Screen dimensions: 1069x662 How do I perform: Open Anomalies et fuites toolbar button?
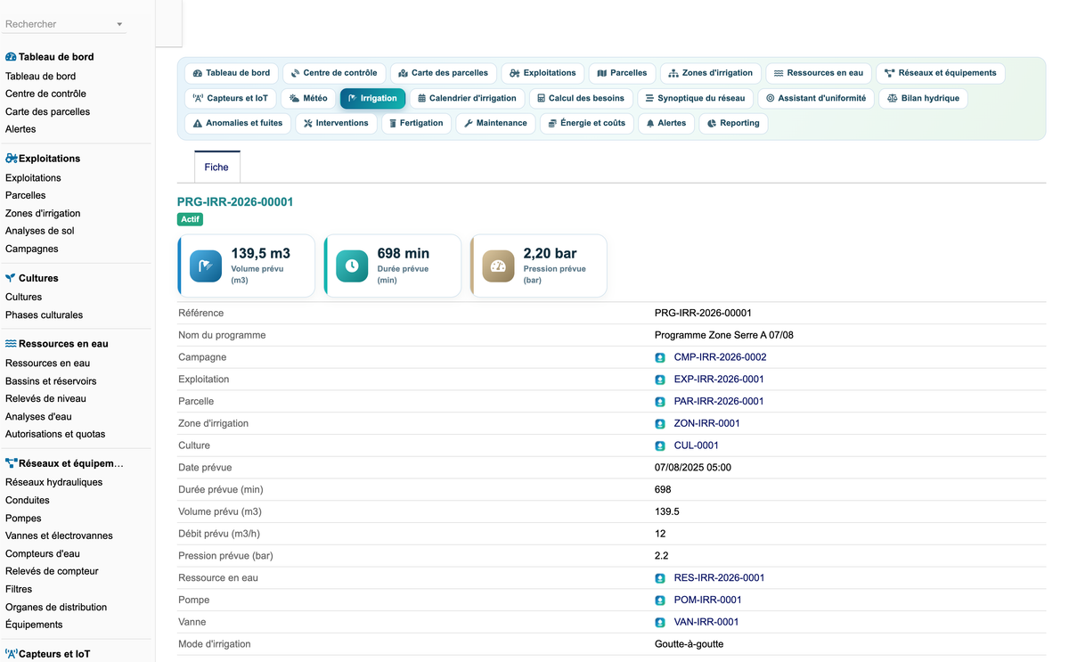tap(238, 123)
